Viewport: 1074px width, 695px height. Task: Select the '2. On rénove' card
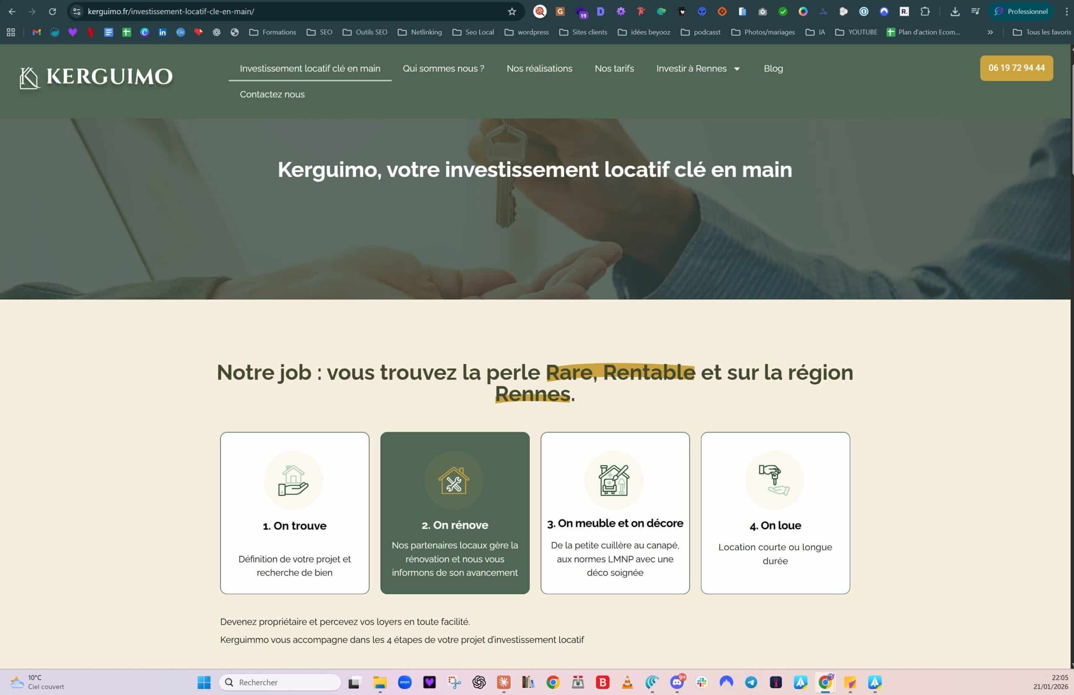pos(454,513)
